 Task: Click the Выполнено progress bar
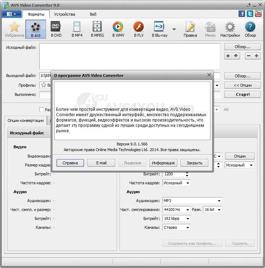(45, 94)
